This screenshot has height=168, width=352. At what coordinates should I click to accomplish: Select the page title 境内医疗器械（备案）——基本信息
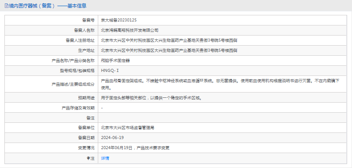[x=48, y=6]
